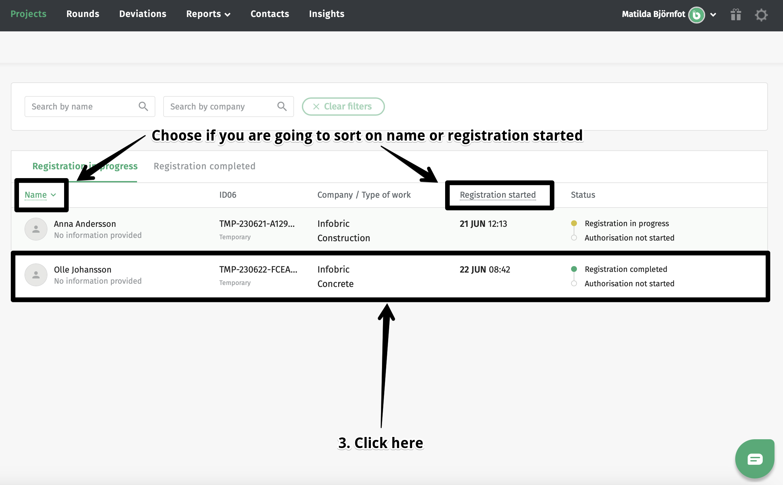783x485 pixels.
Task: Expand the Reports dropdown menu
Action: click(208, 14)
